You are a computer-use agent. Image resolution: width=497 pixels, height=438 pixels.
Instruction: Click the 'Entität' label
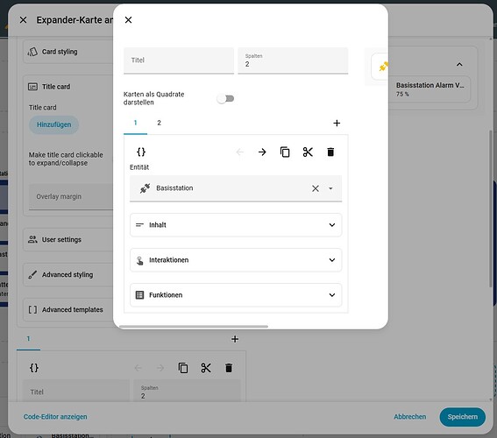pos(139,167)
